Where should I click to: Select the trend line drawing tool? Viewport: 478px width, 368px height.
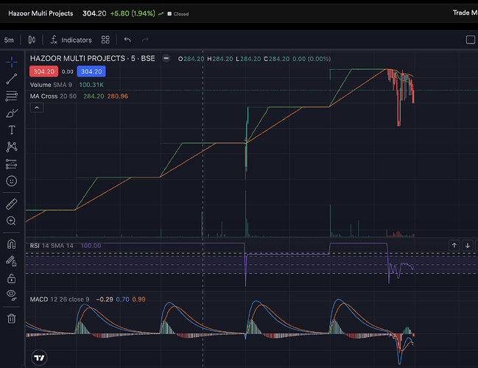click(12, 79)
